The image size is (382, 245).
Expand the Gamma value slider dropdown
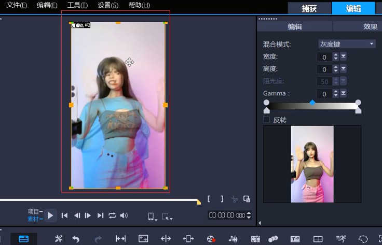pos(344,93)
